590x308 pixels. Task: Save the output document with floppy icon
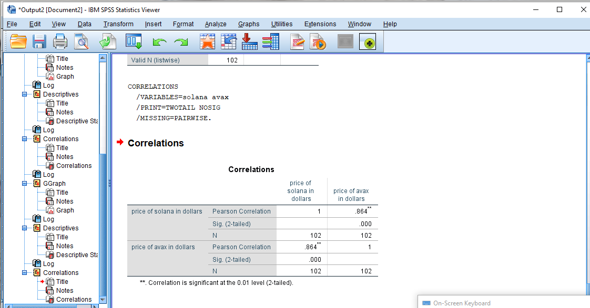(x=39, y=41)
